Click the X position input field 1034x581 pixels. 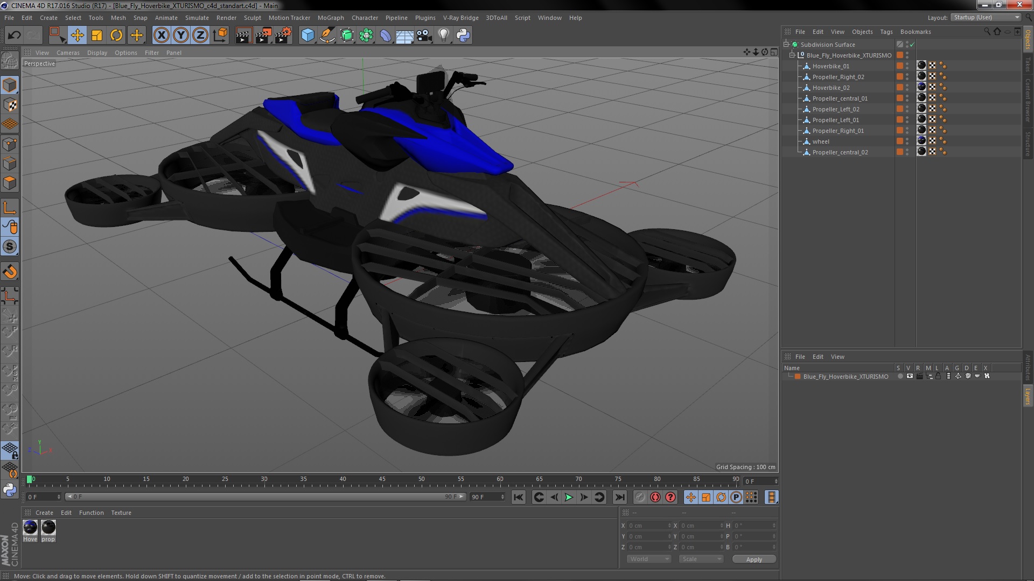click(649, 526)
